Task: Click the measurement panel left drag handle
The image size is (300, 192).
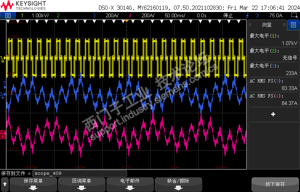Action: click(250, 25)
